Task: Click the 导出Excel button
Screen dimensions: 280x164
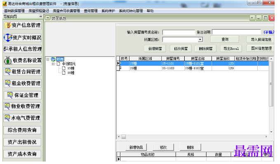Action: coord(231,49)
